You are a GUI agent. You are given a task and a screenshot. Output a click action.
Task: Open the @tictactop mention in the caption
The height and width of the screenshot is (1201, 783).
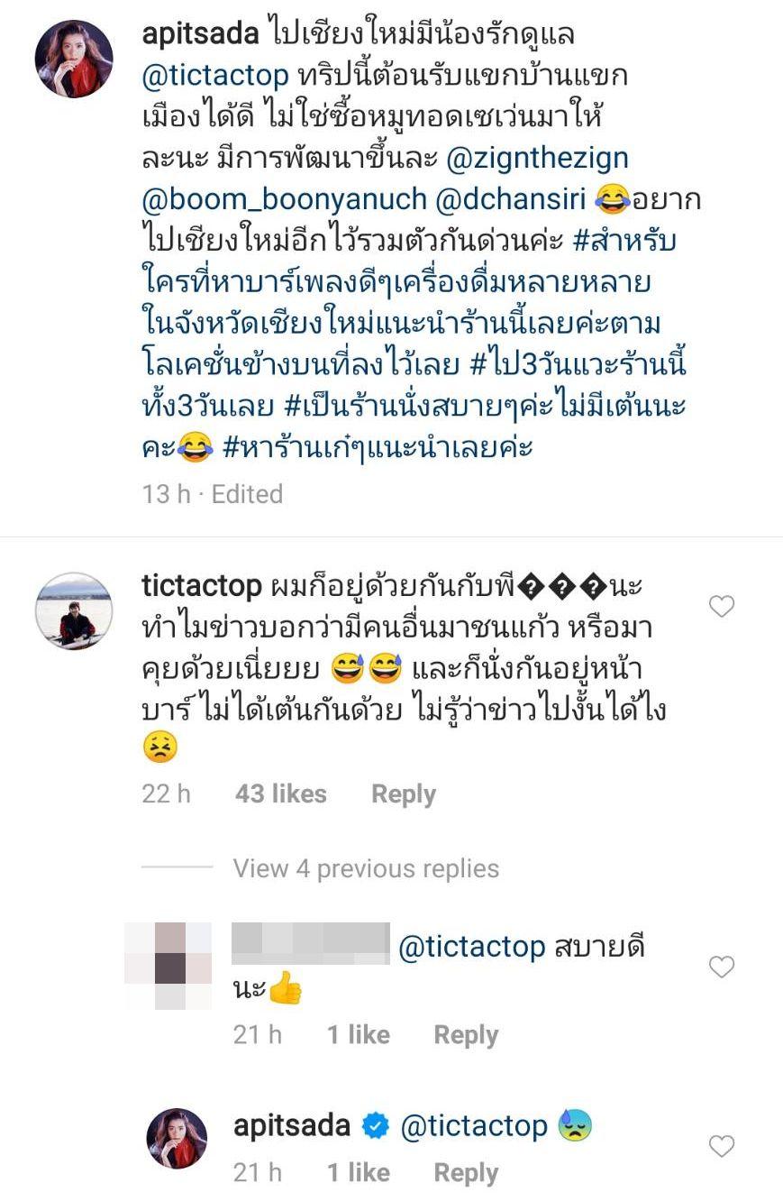[215, 76]
